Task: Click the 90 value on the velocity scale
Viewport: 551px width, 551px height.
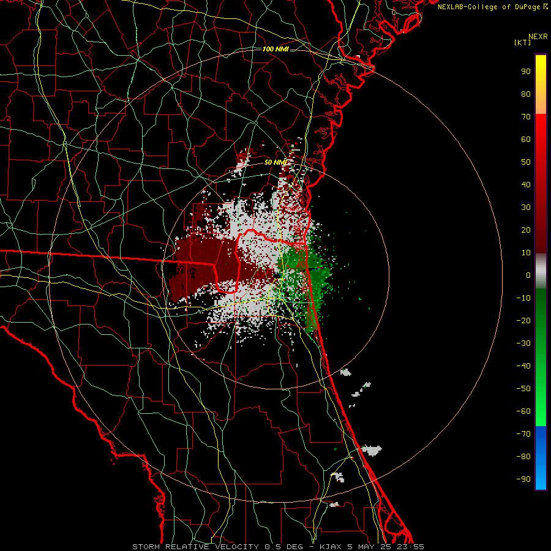Action: coord(526,72)
